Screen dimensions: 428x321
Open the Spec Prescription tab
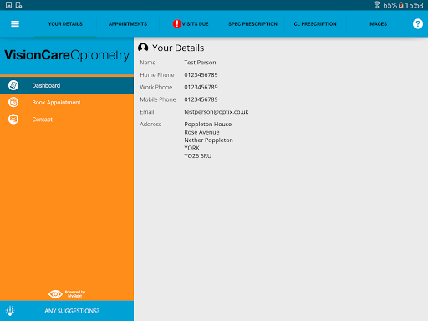click(252, 24)
